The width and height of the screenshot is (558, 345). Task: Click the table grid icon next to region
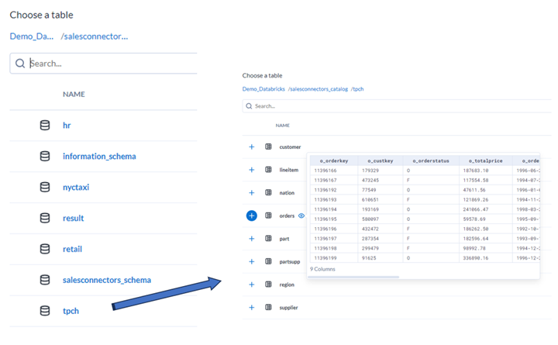268,285
